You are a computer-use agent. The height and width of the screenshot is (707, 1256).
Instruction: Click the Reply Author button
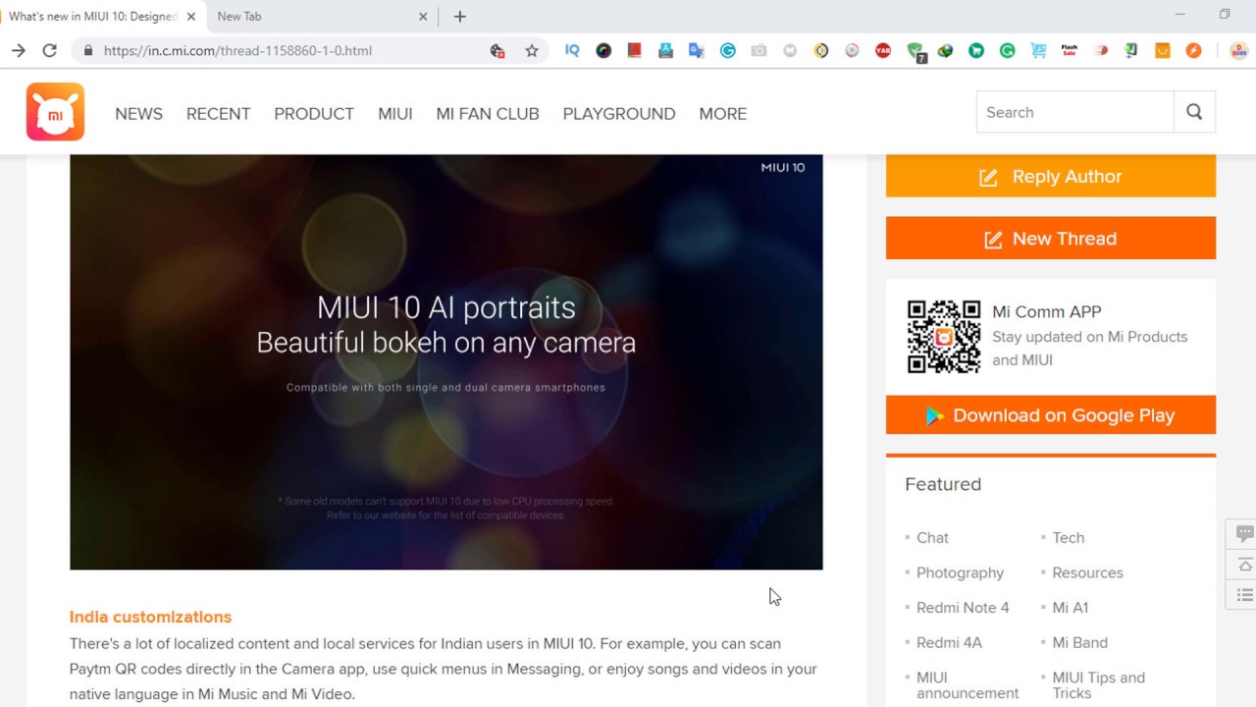click(x=1051, y=177)
